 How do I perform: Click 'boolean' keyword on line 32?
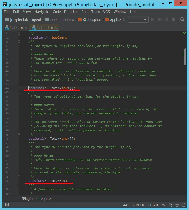click(59, 37)
